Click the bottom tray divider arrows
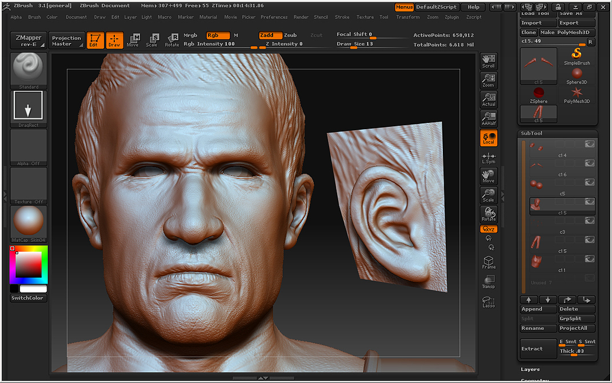This screenshot has width=612, height=383. coord(263,378)
